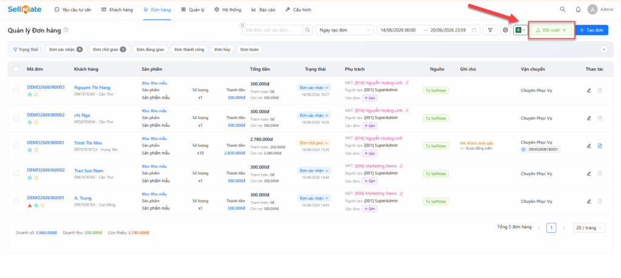
Task: Tick checkbox for order DEMO2606160001
Action: 16,201
